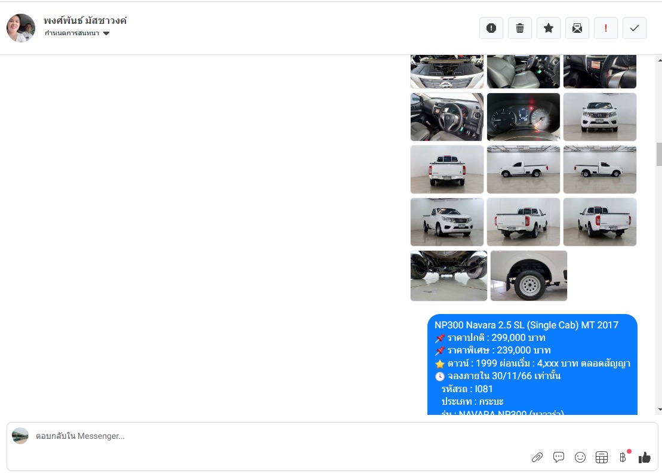Star this conversation with star icon
Screen dimensions: 662x474
point(549,28)
